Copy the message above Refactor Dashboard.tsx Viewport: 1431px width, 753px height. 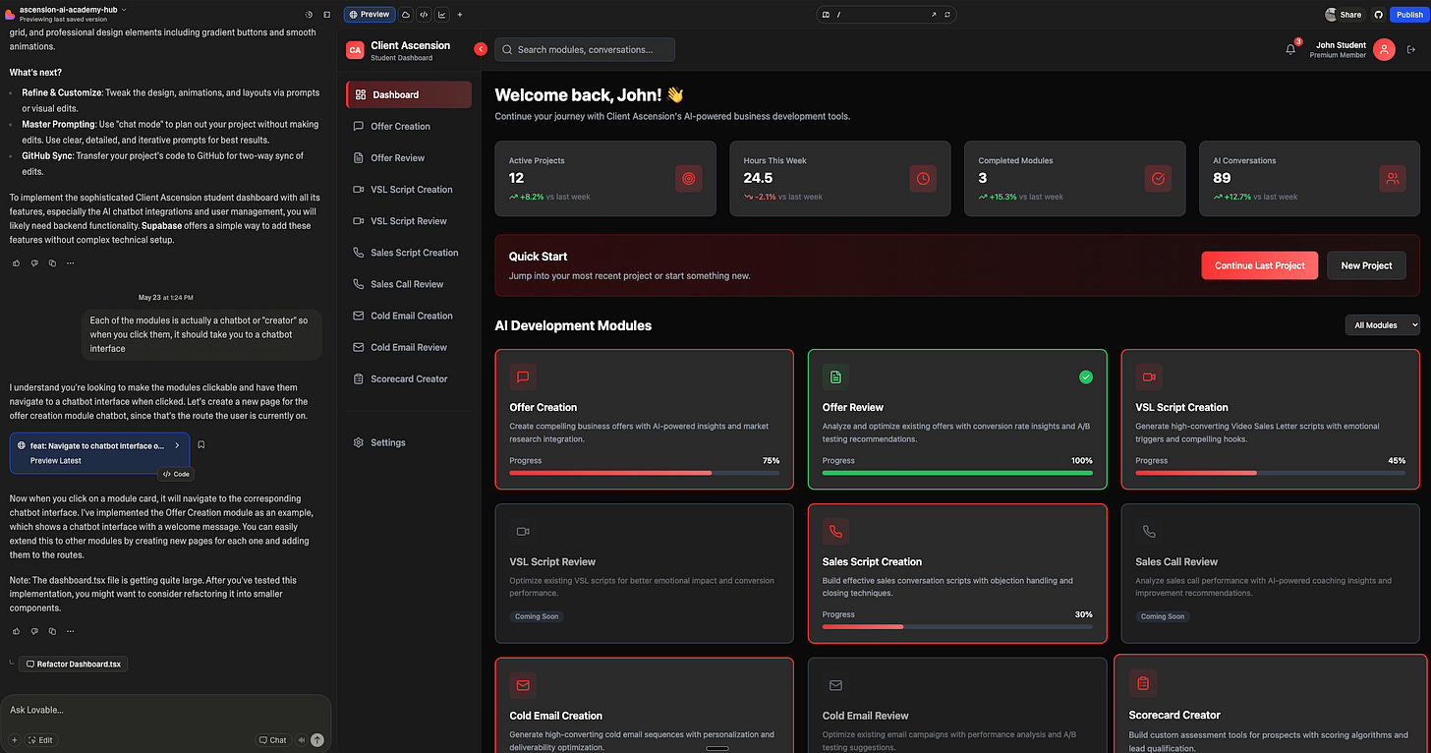pyautogui.click(x=52, y=630)
